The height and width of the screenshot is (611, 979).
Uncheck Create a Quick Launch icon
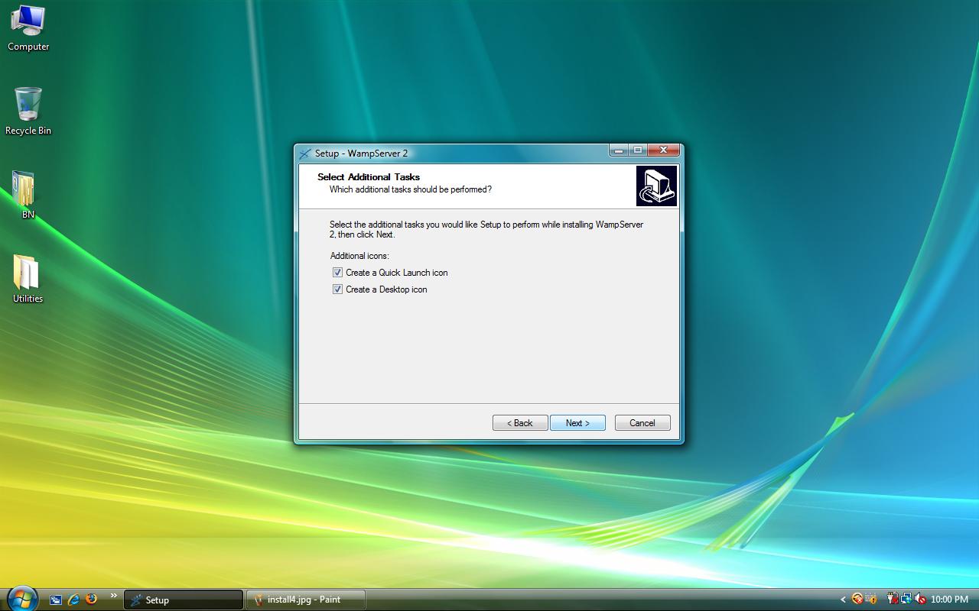tap(337, 273)
